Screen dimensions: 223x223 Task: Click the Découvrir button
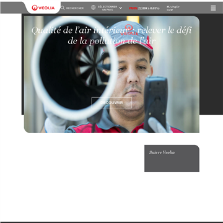[x=111, y=103]
